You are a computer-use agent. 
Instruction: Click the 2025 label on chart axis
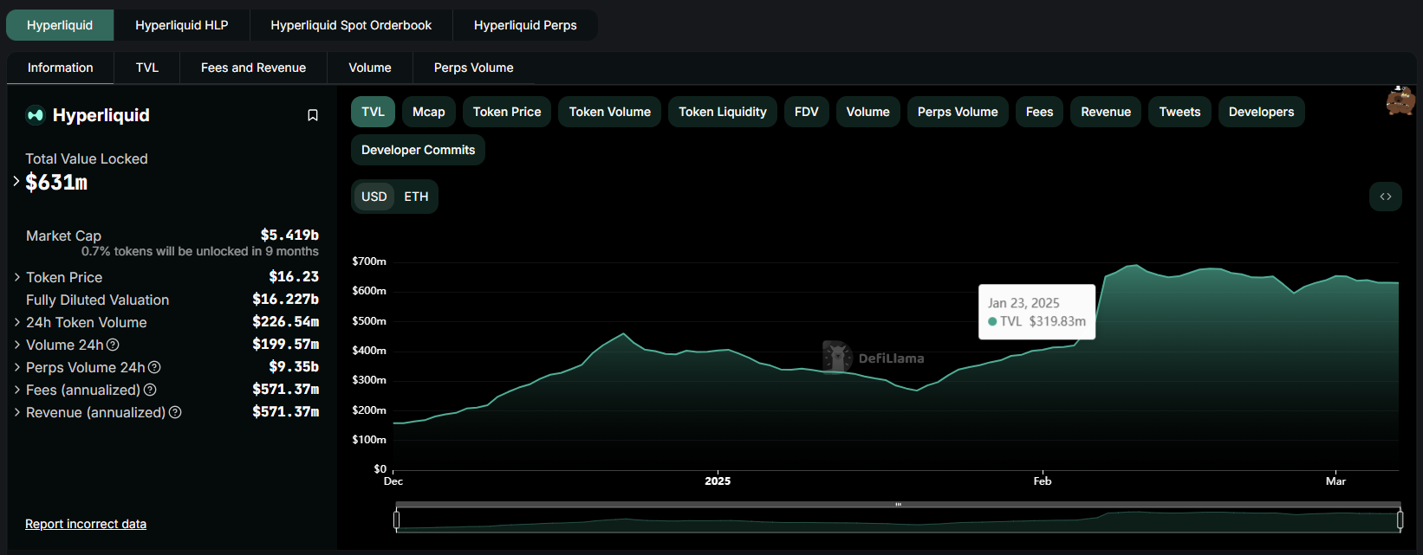pos(718,481)
